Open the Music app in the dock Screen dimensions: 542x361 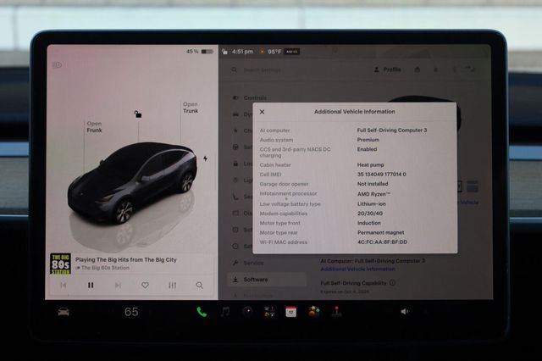point(225,312)
